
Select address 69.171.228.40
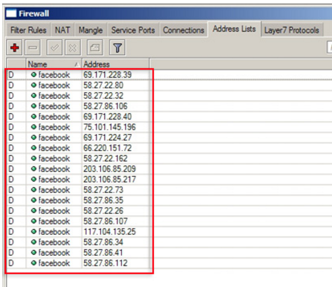107,116
